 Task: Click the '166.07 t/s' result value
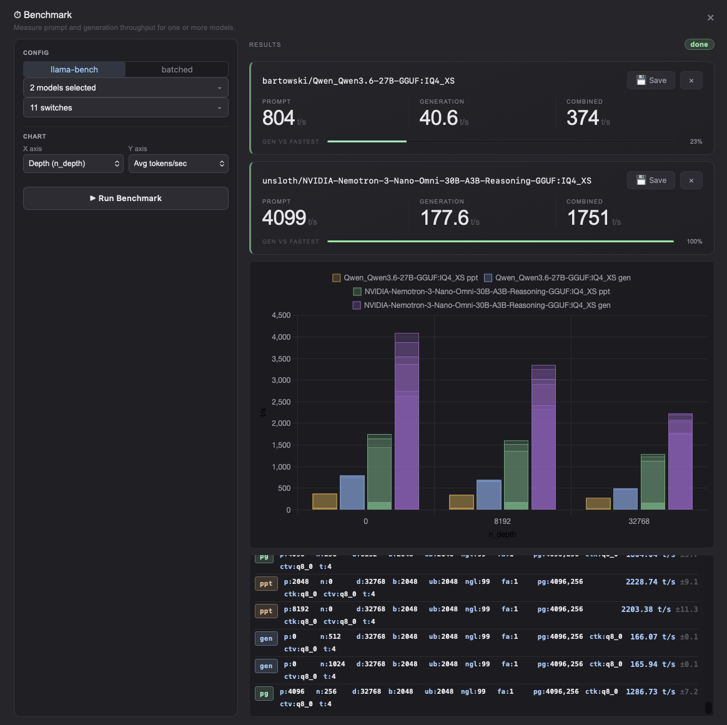[652, 636]
